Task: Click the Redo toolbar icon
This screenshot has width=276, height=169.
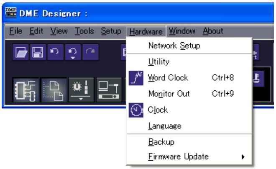Action: [90, 52]
